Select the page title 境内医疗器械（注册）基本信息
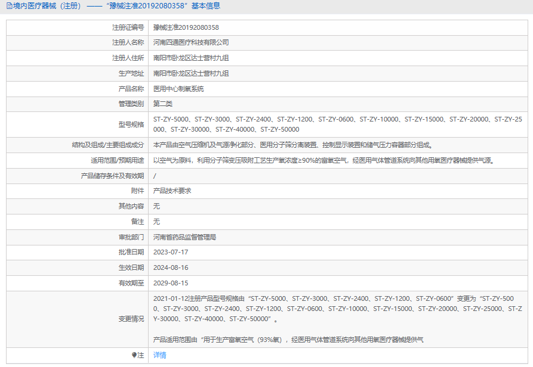Viewport: 533px width, 367px height. pos(116,6)
